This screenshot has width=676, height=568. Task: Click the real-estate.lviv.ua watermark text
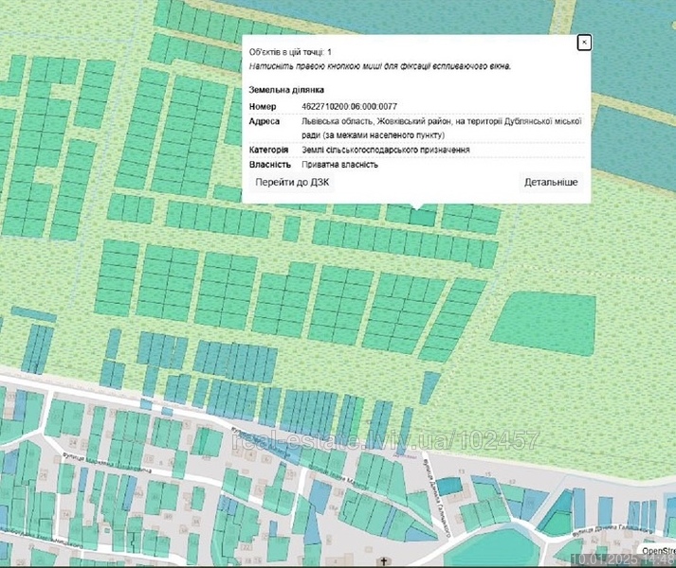[385, 440]
